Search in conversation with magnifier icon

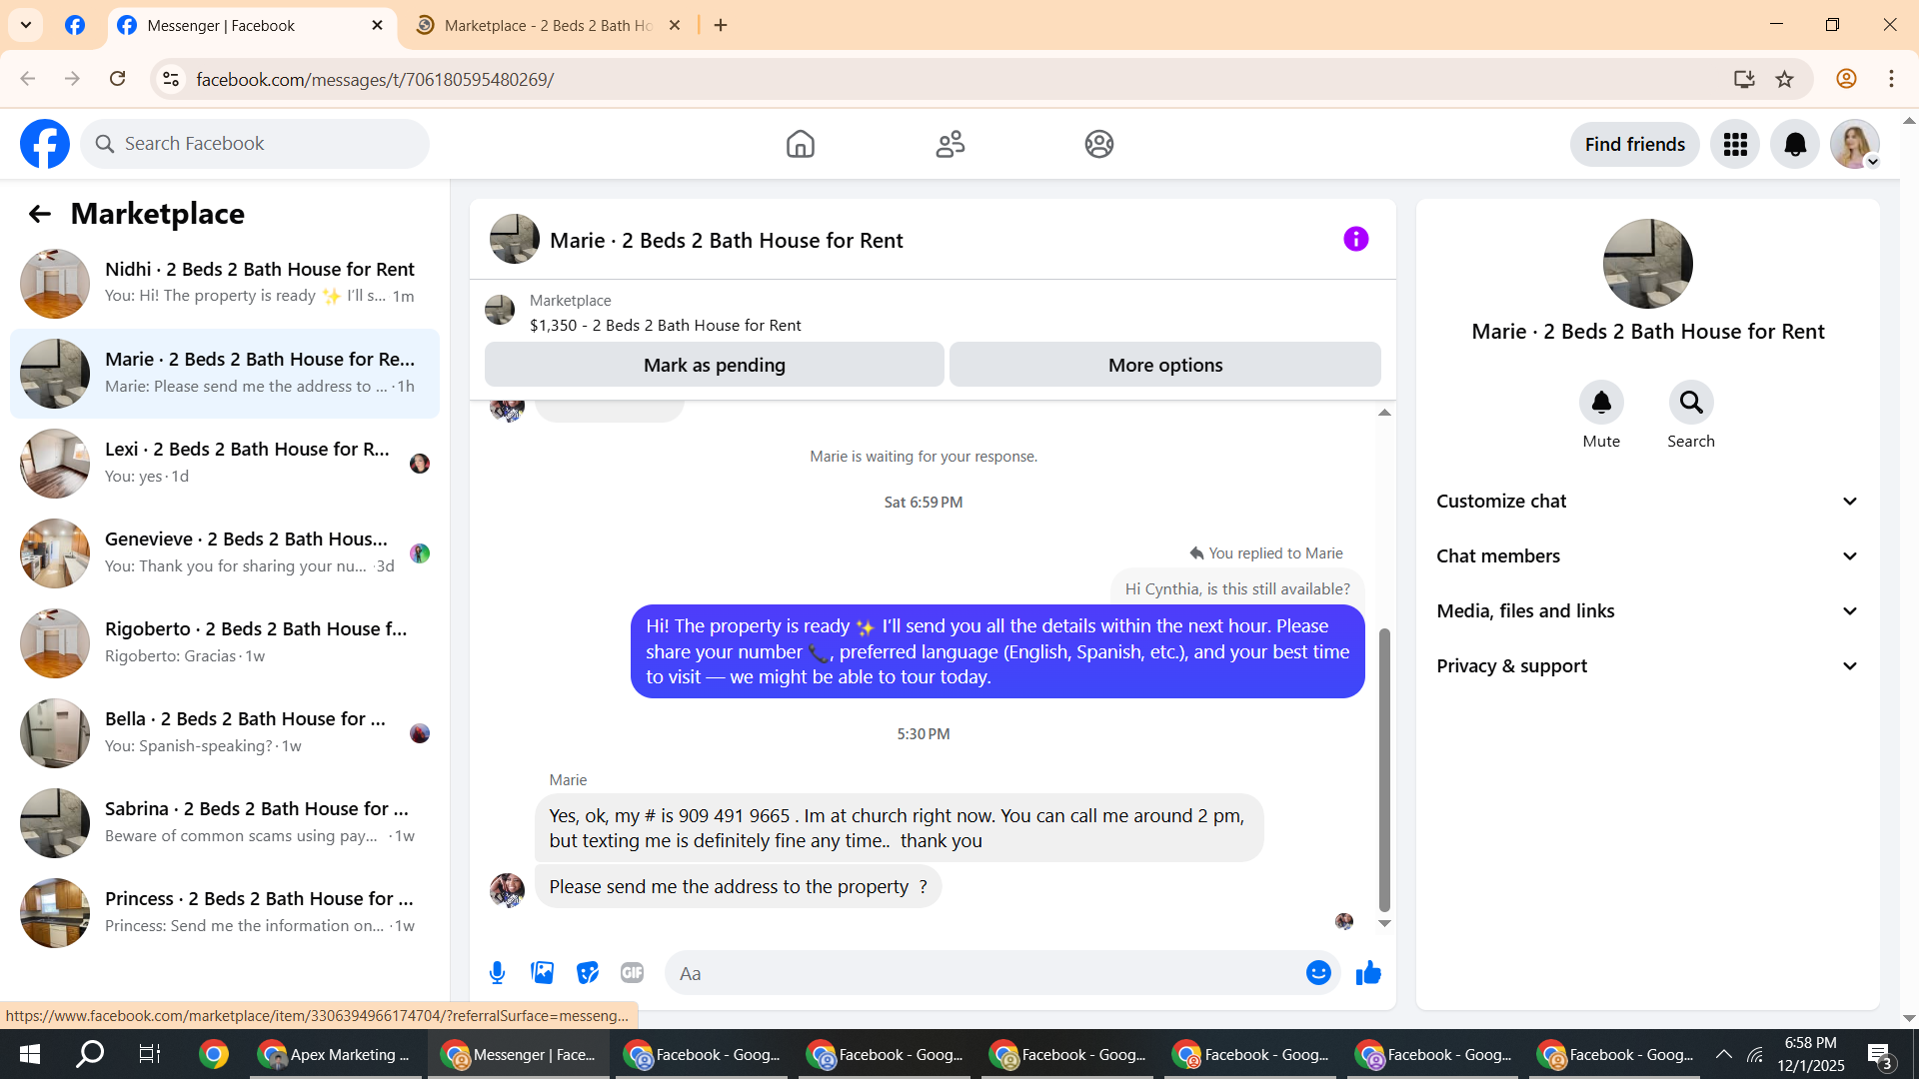[x=1691, y=403]
